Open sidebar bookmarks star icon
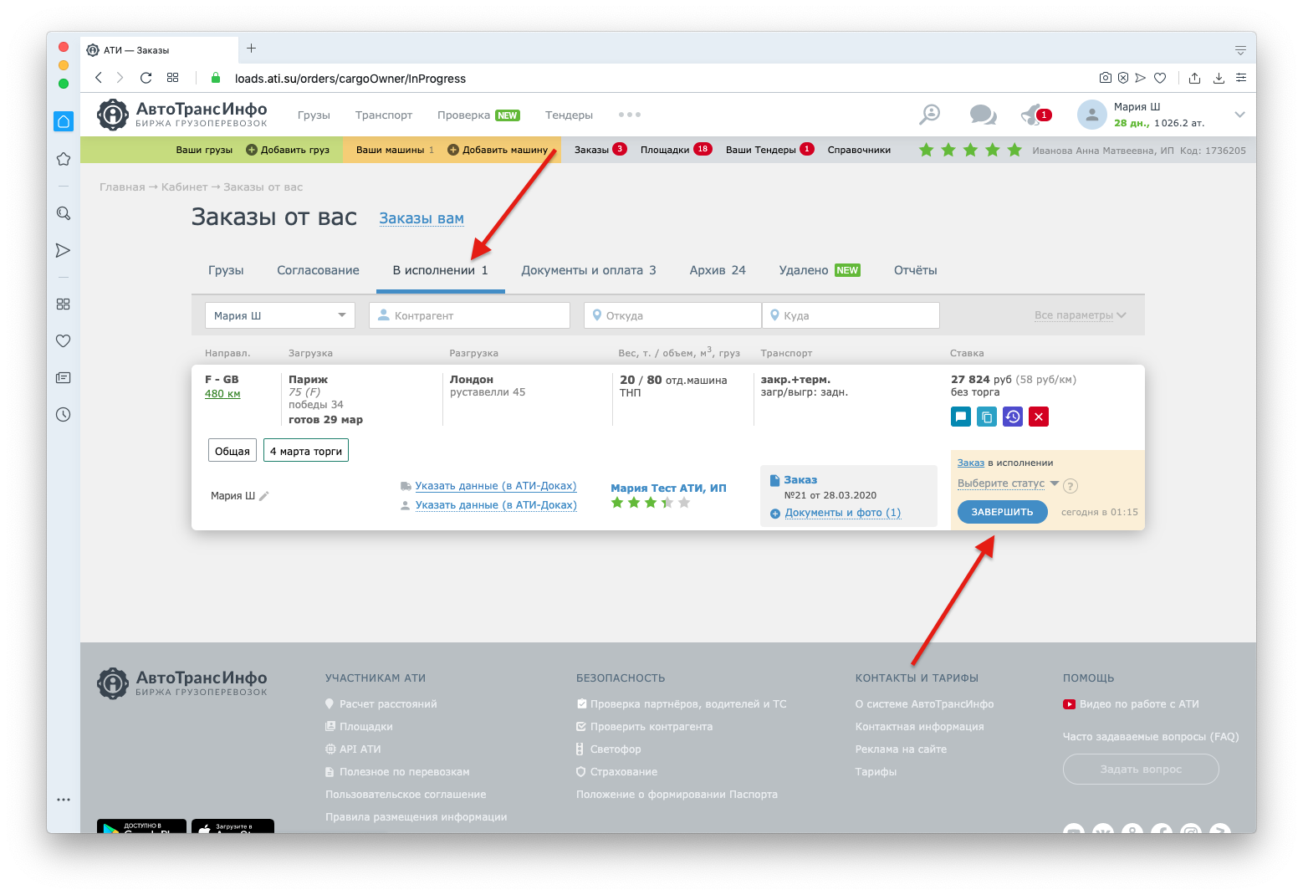Image resolution: width=1303 pixels, height=895 pixels. point(64,159)
